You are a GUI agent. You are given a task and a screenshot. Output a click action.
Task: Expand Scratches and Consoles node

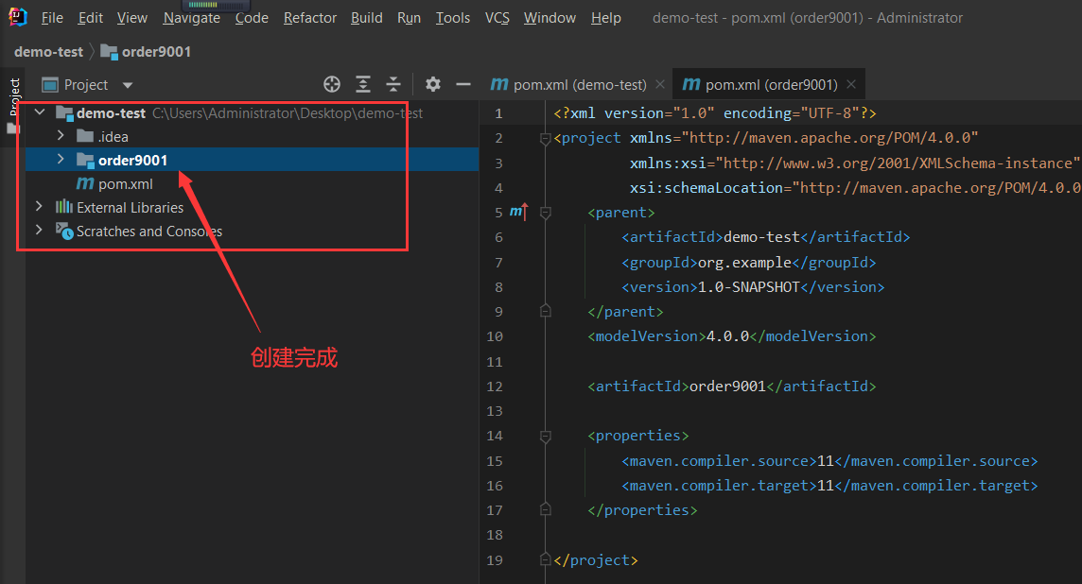(40, 230)
